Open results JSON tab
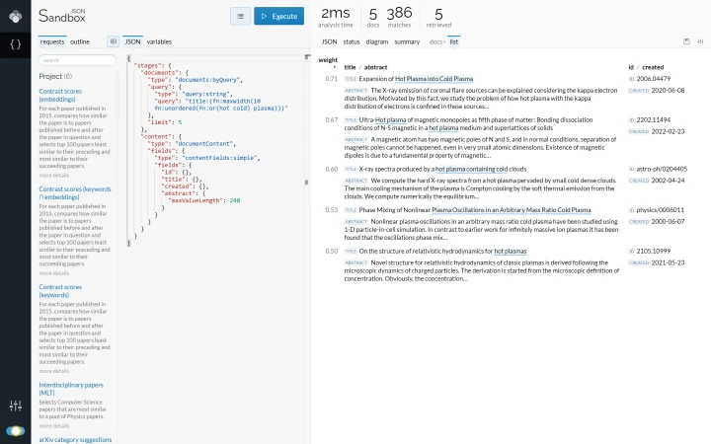711x444 pixels. click(329, 41)
